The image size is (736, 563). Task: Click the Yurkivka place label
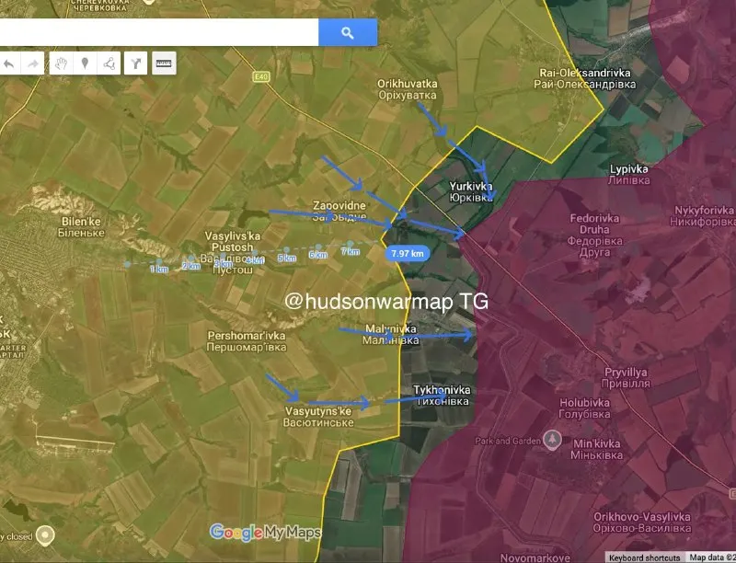[471, 192]
